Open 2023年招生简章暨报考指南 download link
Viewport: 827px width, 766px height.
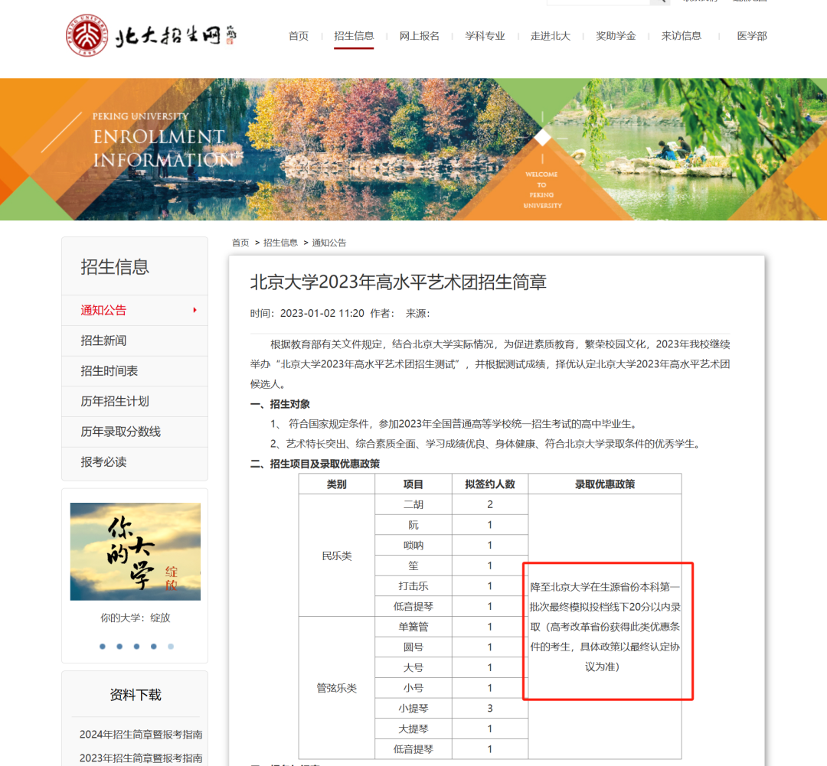(141, 758)
